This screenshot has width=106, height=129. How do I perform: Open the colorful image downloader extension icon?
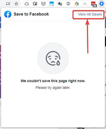[x=77, y=4]
